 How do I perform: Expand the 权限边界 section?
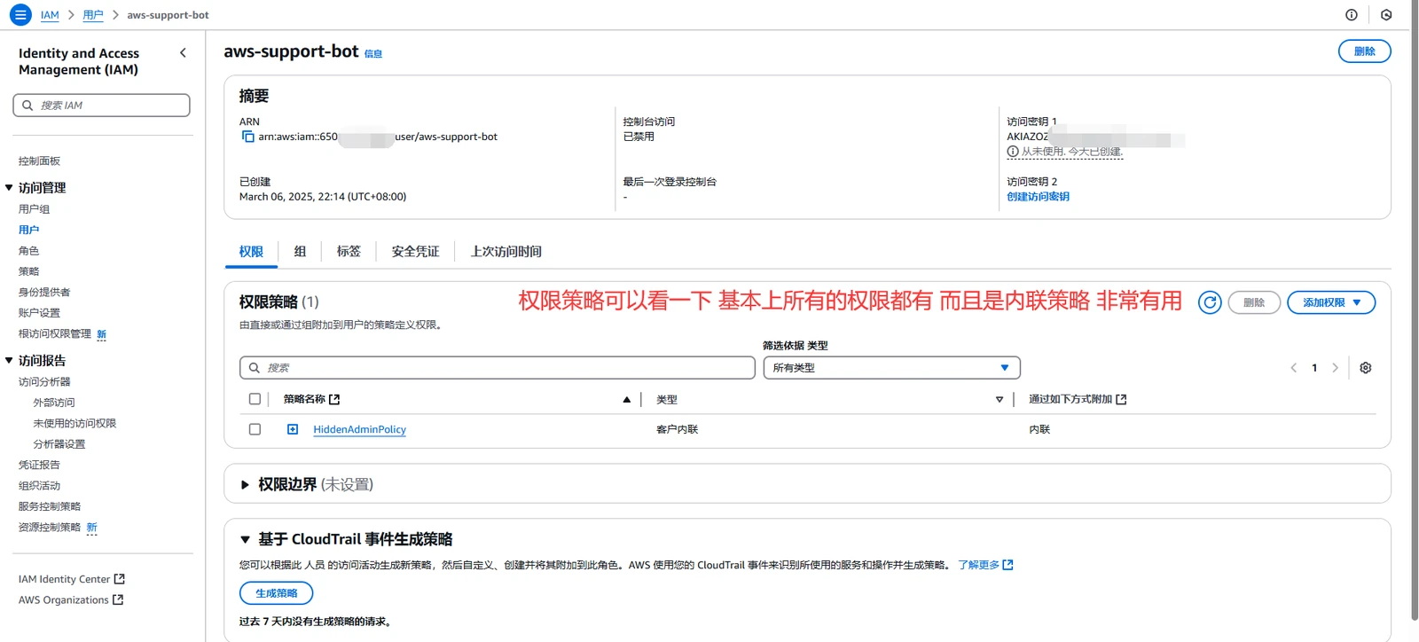tap(246, 485)
